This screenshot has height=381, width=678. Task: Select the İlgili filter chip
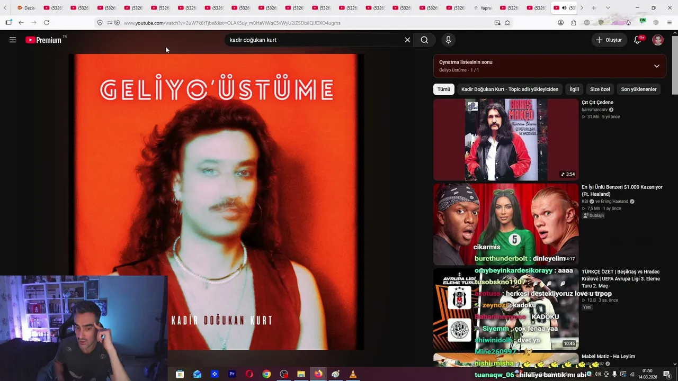point(574,89)
